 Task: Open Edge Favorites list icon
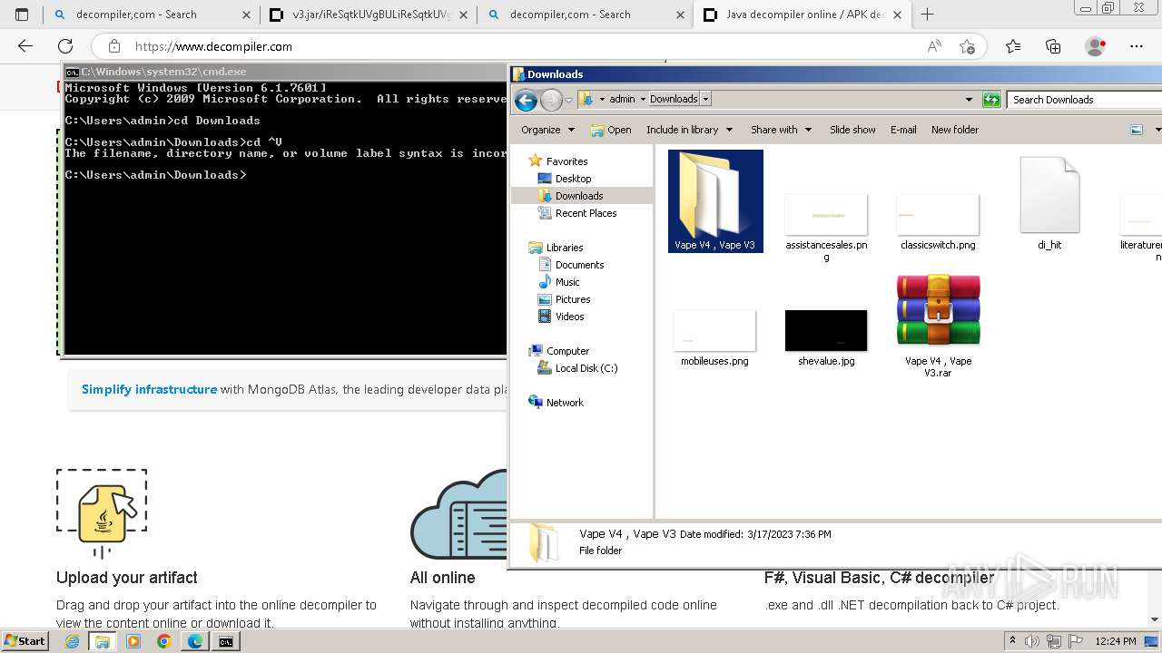(1013, 46)
